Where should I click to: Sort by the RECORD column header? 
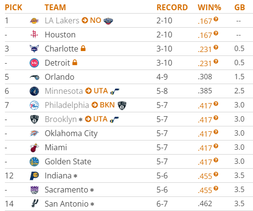point(172,7)
